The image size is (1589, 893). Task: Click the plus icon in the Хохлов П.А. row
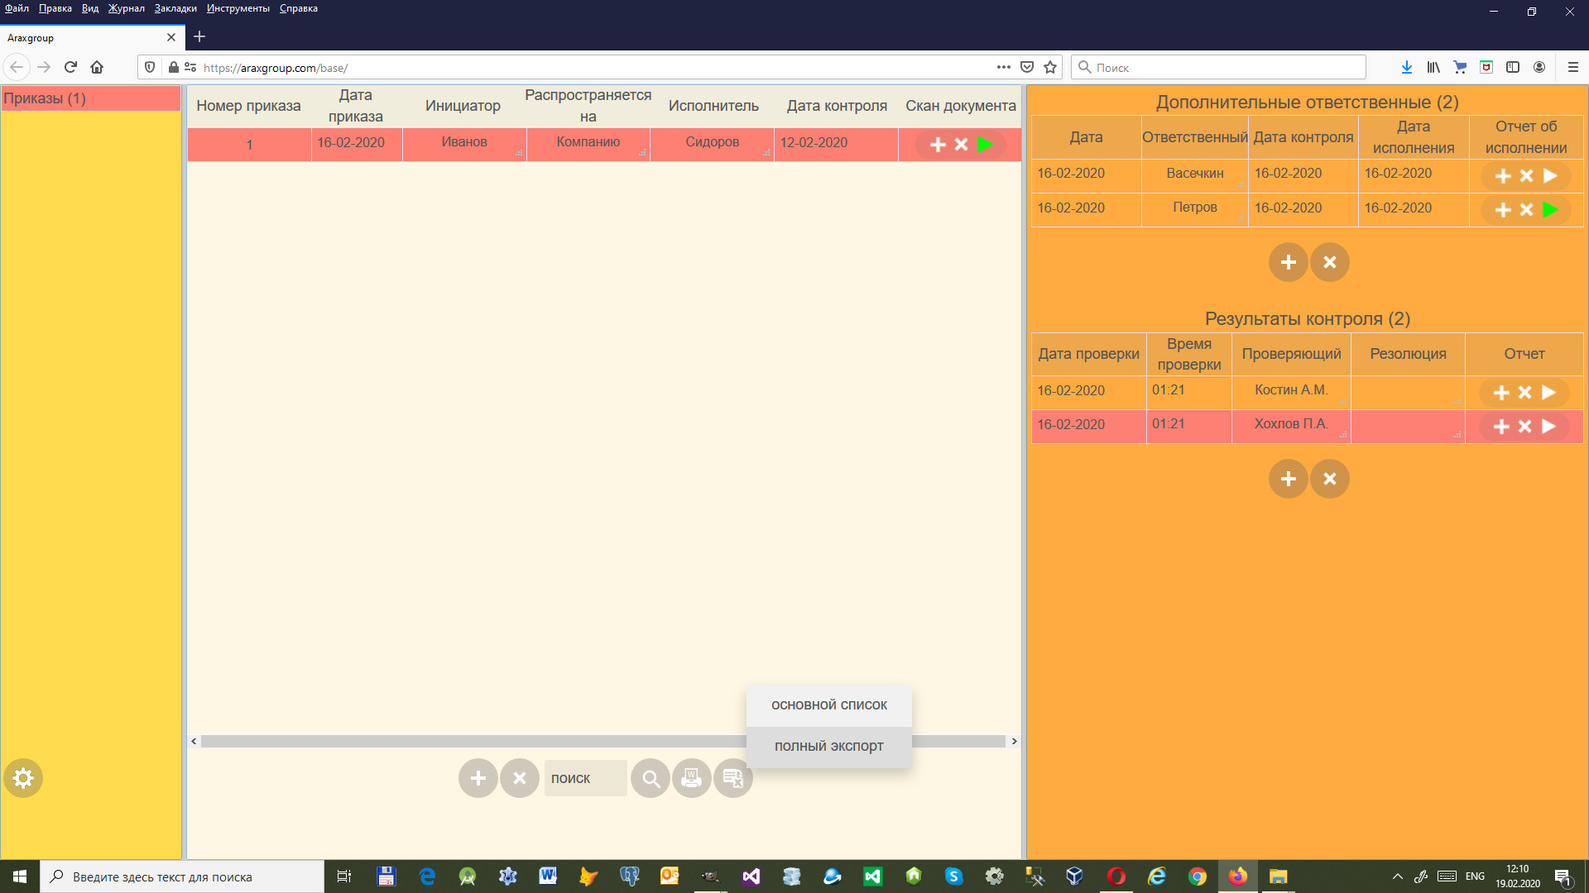pyautogui.click(x=1501, y=427)
